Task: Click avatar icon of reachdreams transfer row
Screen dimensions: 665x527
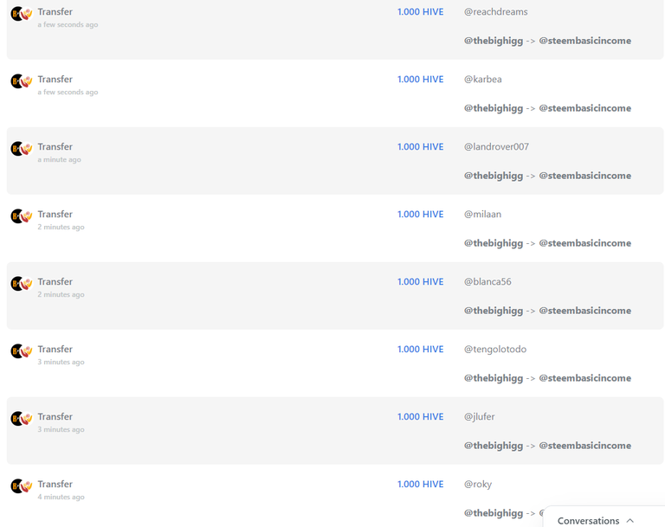Action: 22,14
